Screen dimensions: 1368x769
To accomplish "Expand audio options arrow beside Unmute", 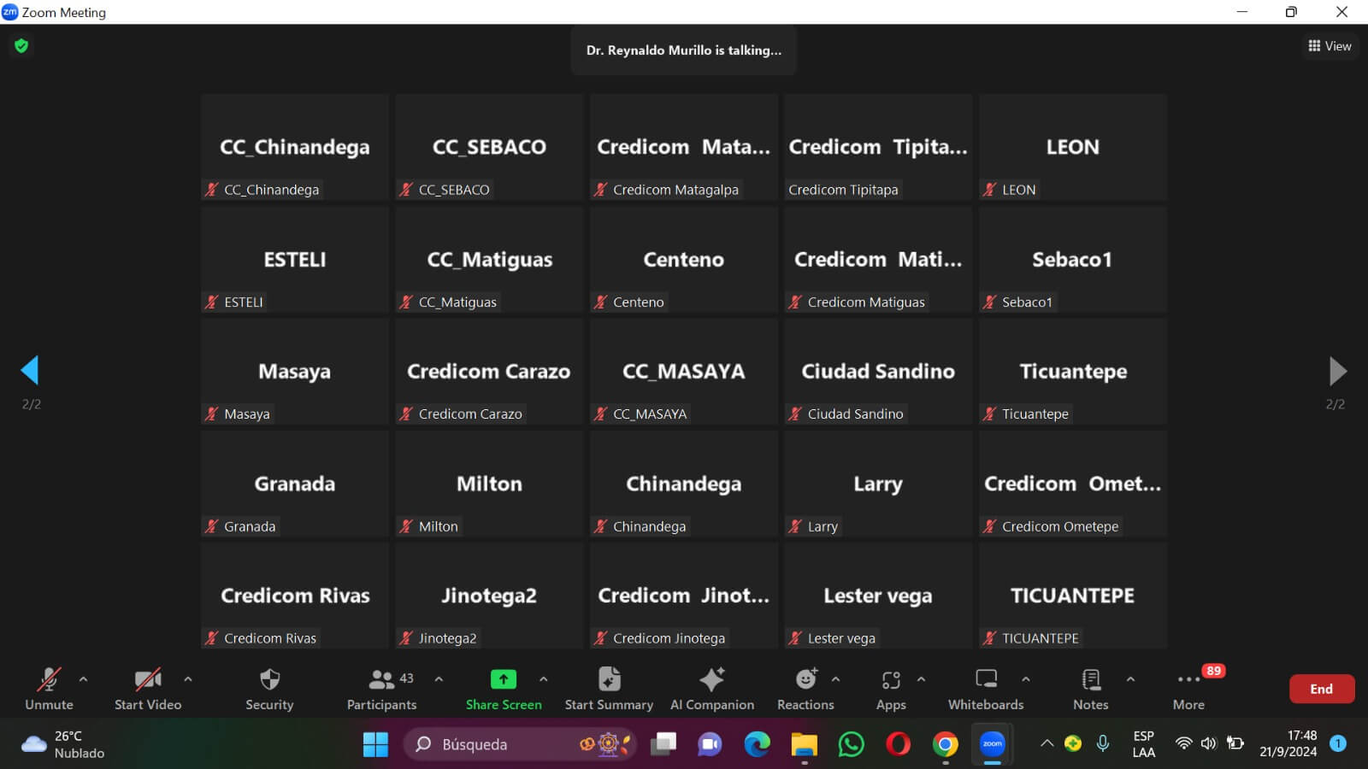I will pos(83,679).
